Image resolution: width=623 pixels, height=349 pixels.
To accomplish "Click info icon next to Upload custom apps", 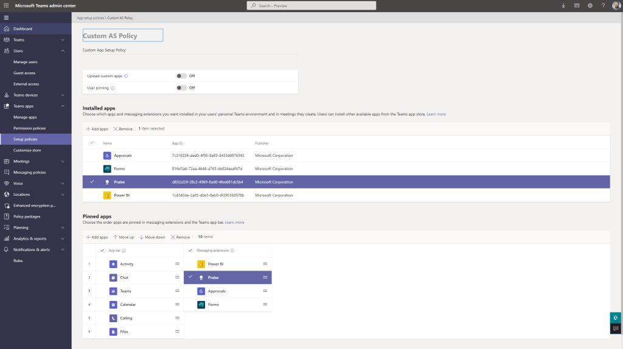I will point(126,76).
